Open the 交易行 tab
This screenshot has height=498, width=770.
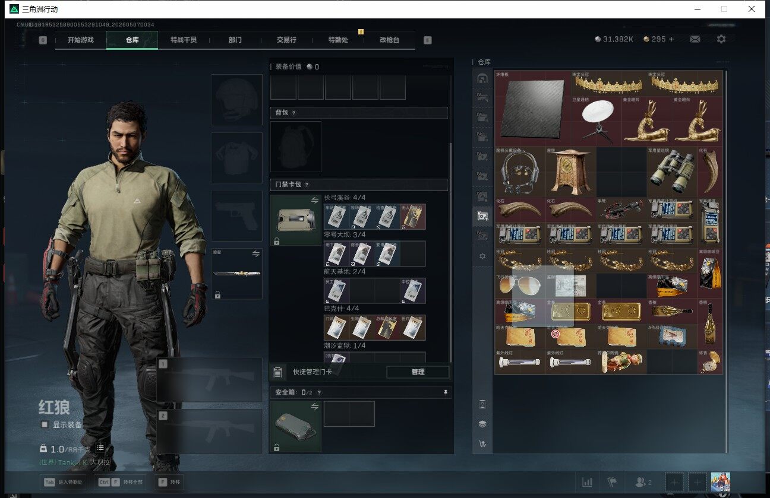286,40
